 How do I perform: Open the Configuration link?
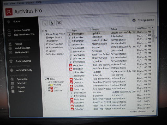[x=146, y=20]
